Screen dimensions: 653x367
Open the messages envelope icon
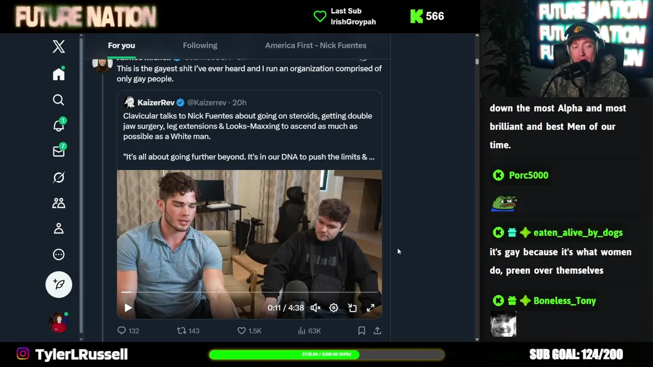click(x=59, y=151)
